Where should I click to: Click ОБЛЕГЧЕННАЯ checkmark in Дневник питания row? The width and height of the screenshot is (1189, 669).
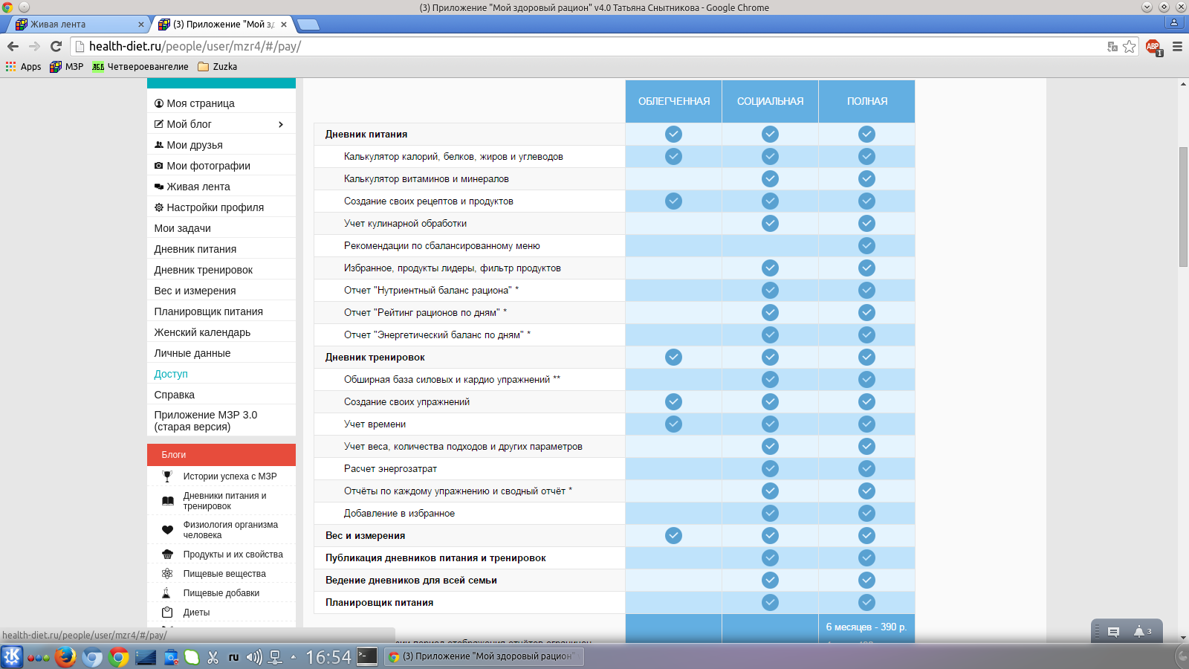(x=673, y=134)
